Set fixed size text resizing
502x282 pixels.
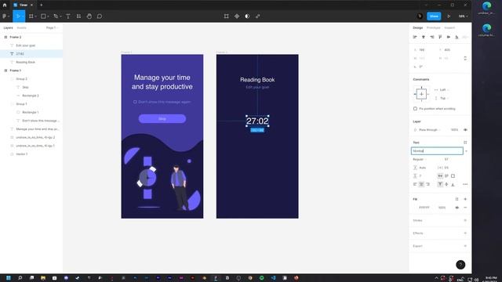click(x=453, y=175)
